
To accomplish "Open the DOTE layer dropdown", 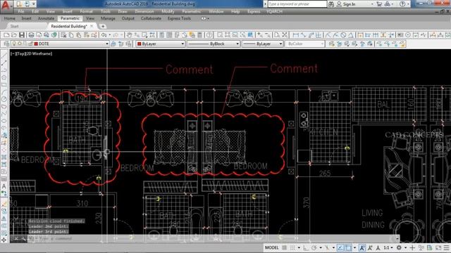I will tap(107, 44).
